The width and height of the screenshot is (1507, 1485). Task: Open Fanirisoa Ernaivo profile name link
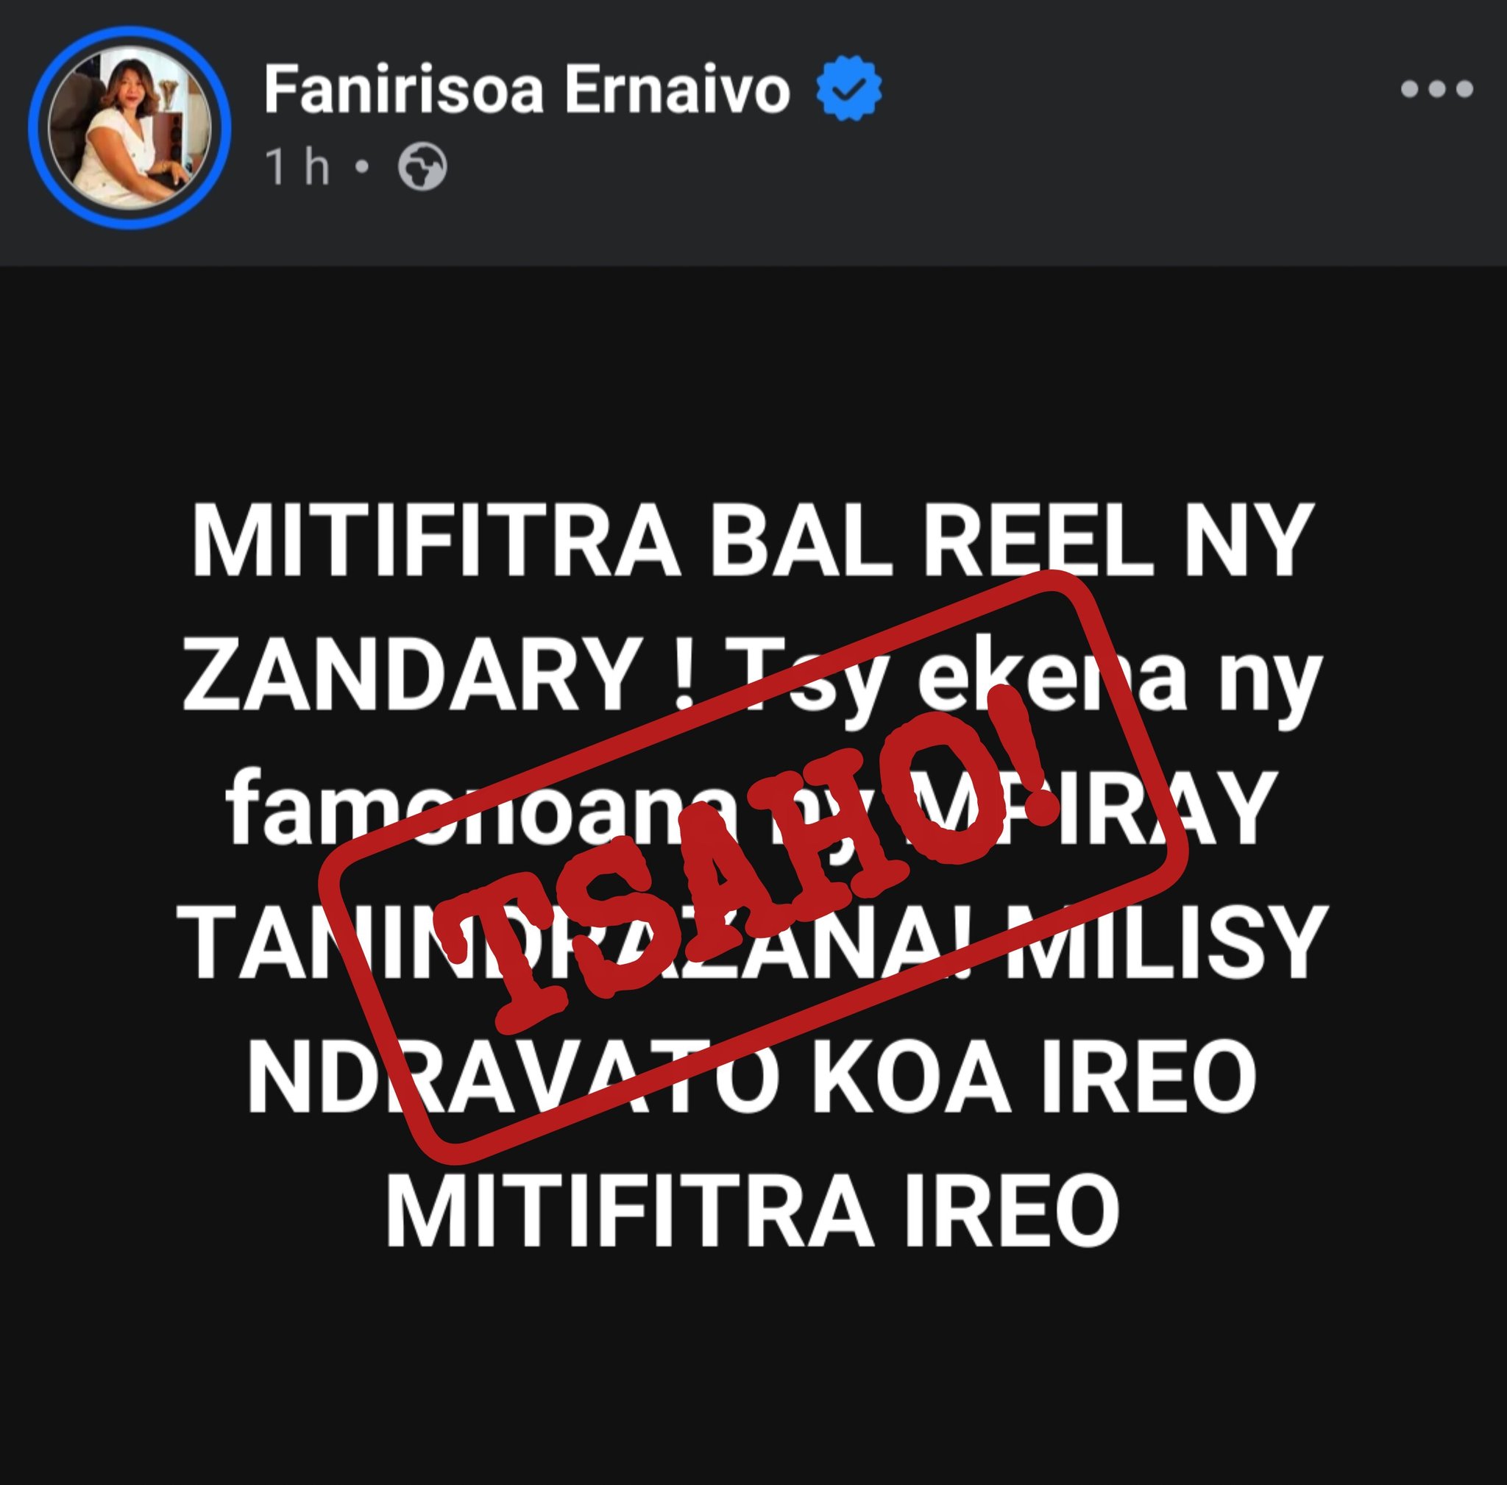click(x=527, y=90)
